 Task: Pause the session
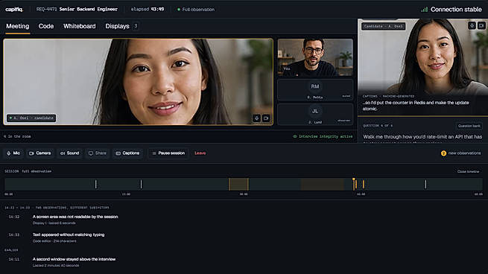point(168,153)
